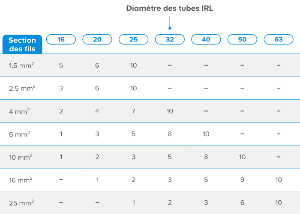Click the "Diamètre des tubes IRL" title
The image size is (300, 214).
pos(170,8)
